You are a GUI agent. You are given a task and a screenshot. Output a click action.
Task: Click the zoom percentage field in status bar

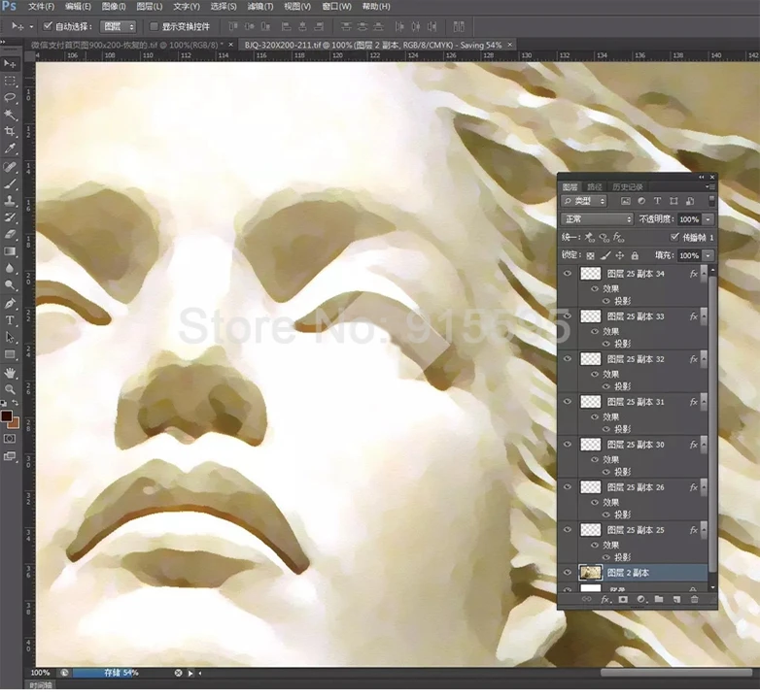coord(40,672)
